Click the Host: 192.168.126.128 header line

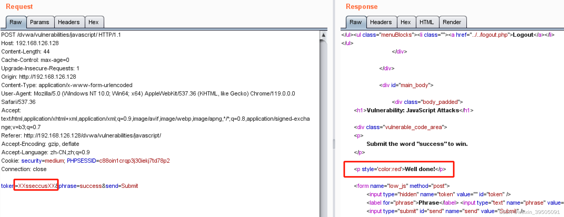(30, 43)
